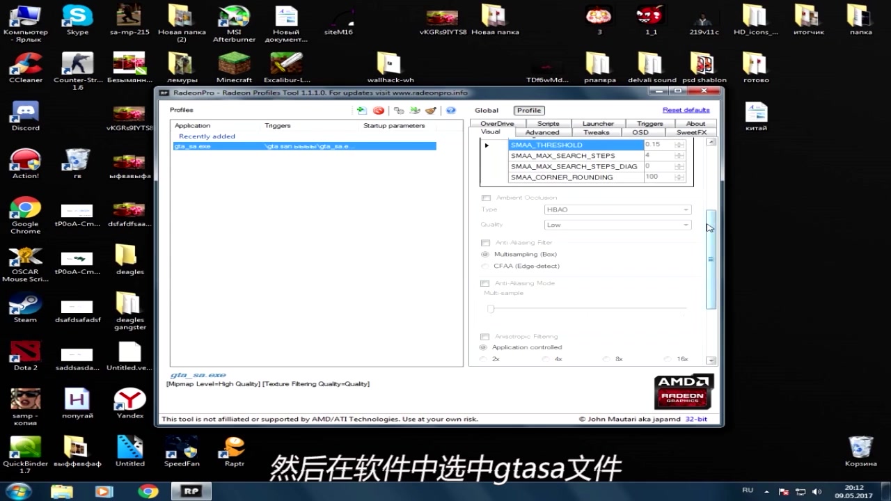Click the settings panel scroll down arrow
This screenshot has height=501, width=891.
click(711, 360)
